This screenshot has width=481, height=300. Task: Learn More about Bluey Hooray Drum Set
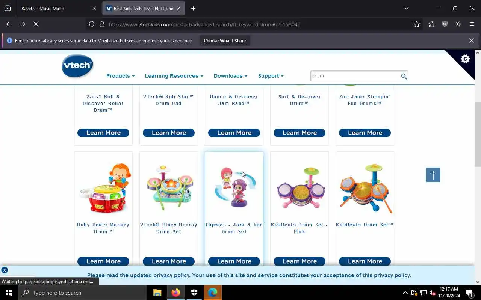(x=169, y=261)
